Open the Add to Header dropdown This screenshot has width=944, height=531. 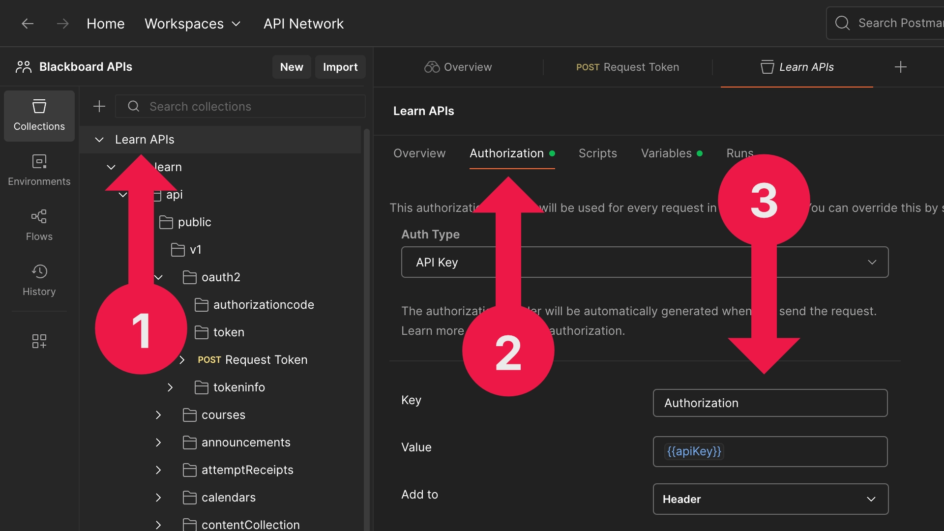[770, 499]
